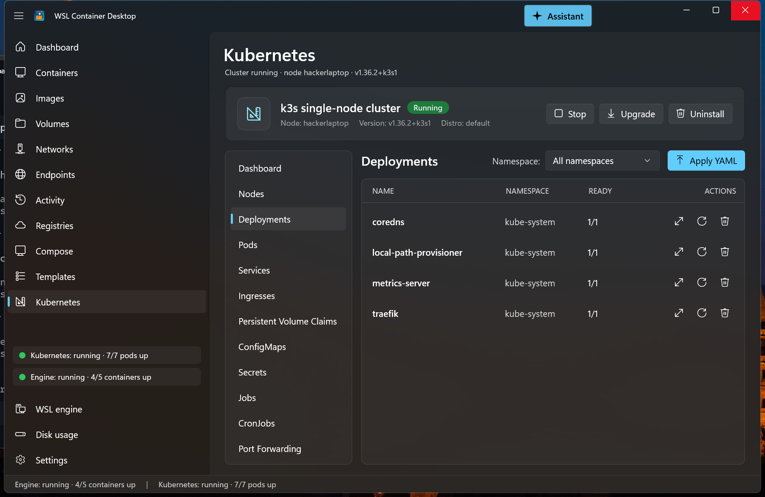Restart the local-path-provisioner deployment
The height and width of the screenshot is (497, 765).
click(702, 252)
